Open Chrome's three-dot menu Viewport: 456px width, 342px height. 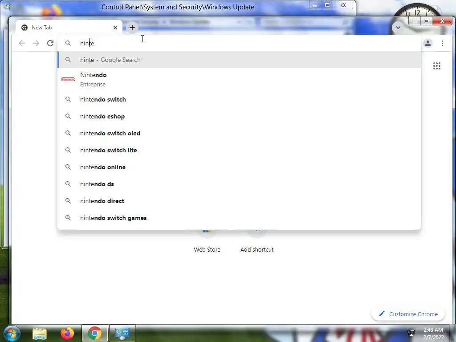pos(442,43)
